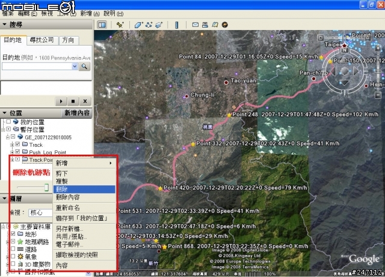Click the Email envelope icon
The image size is (385, 277).
click(195, 25)
